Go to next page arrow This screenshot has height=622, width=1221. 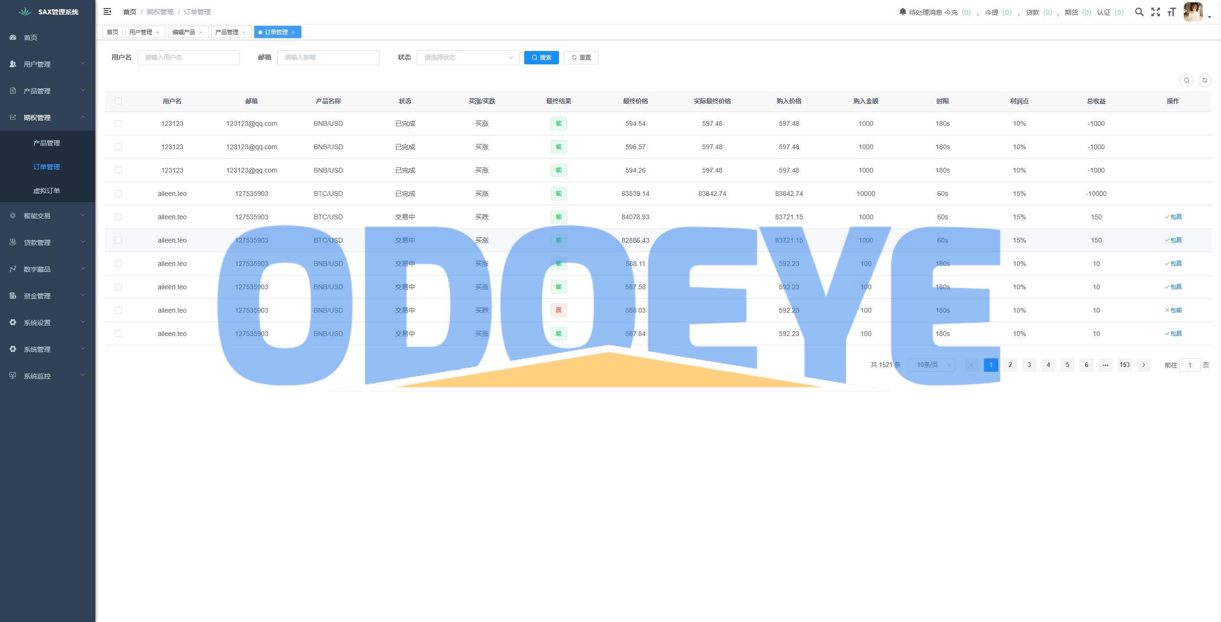coord(1144,365)
